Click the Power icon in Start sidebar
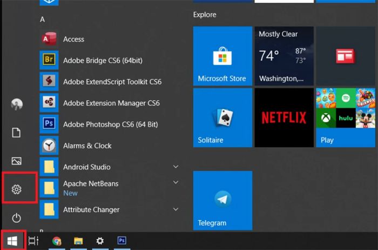 coord(16,218)
